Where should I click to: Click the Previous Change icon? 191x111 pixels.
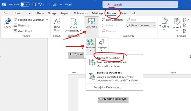(185, 25)
